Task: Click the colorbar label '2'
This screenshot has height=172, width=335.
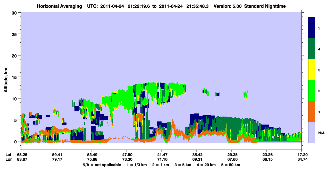Action: 319,91
